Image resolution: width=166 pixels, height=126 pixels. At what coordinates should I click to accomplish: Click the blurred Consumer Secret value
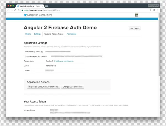coord(77,56)
